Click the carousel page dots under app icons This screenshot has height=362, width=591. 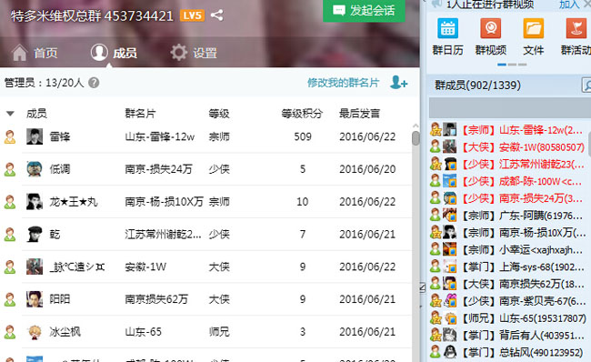coord(512,65)
